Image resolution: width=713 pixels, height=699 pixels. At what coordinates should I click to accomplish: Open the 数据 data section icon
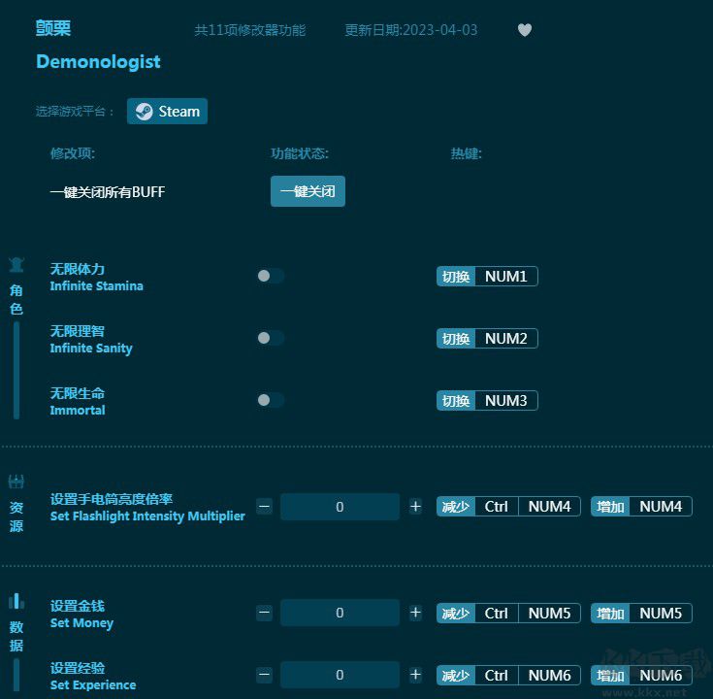(x=16, y=602)
